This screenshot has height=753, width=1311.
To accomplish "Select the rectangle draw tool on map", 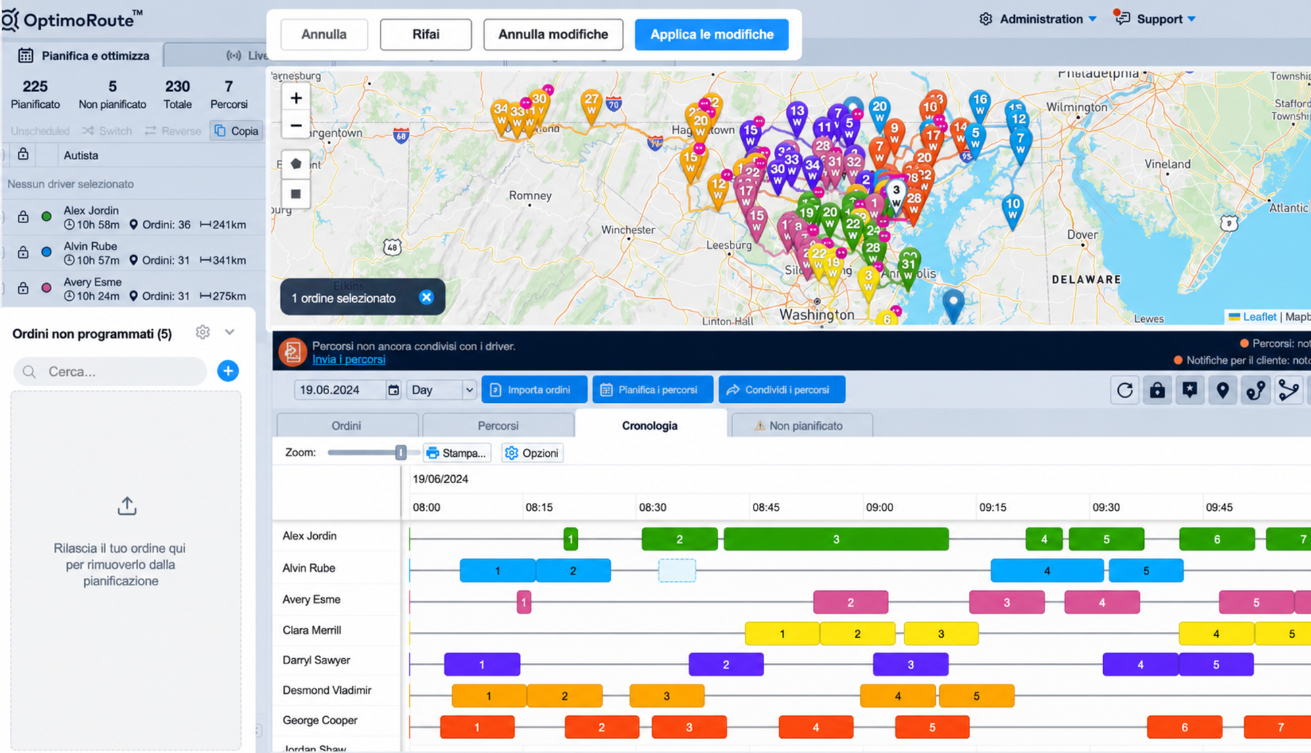I will (x=296, y=194).
